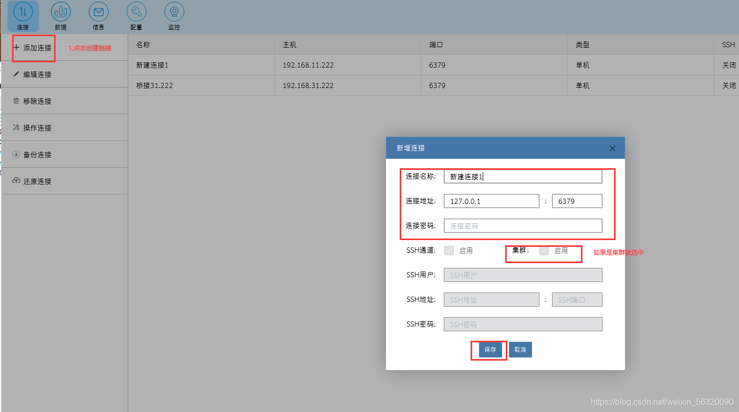The image size is (739, 412).
Task: Enable the 集群 checkbox
Action: (x=544, y=251)
